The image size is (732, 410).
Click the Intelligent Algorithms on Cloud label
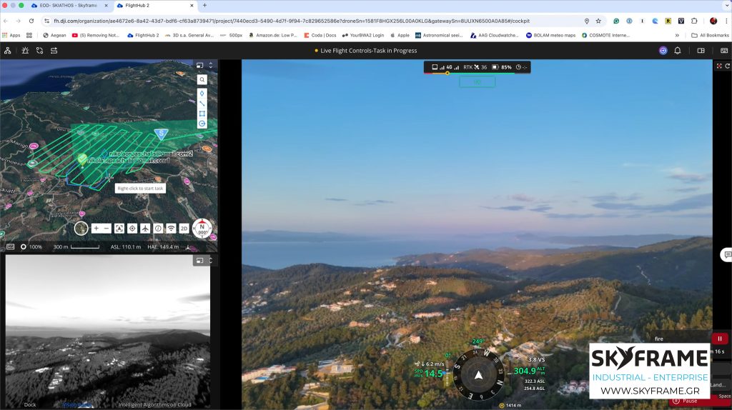(x=154, y=404)
